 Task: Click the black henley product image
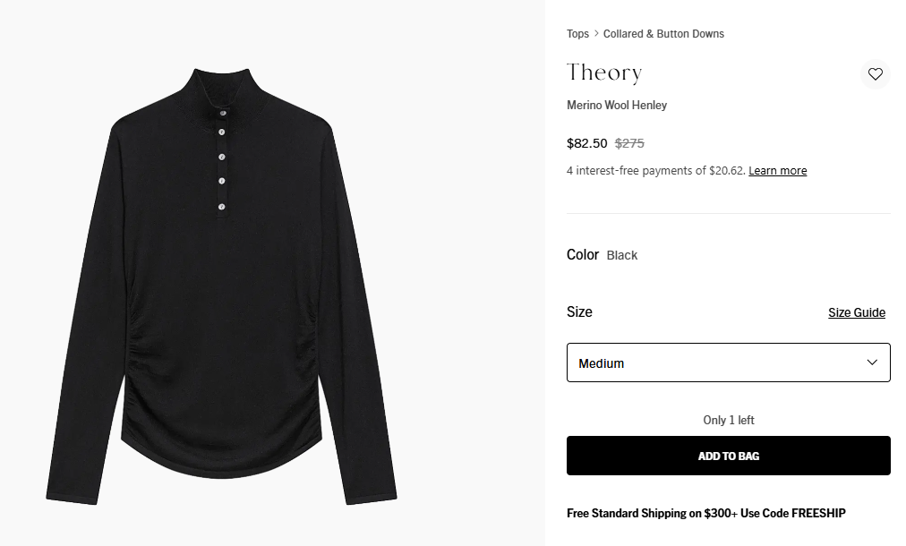[221, 286]
